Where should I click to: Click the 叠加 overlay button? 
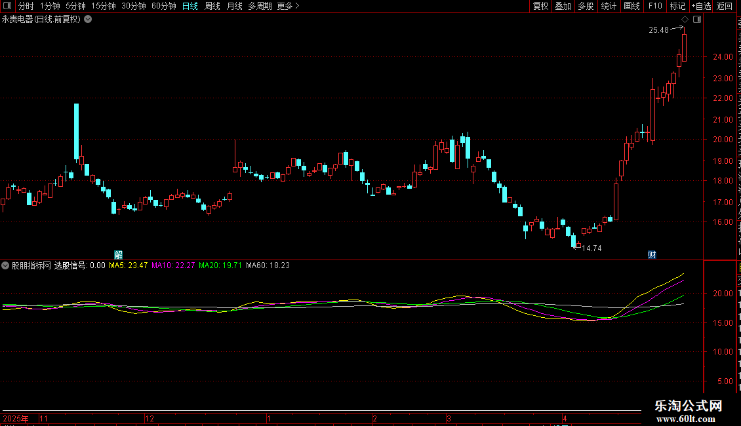coord(563,6)
